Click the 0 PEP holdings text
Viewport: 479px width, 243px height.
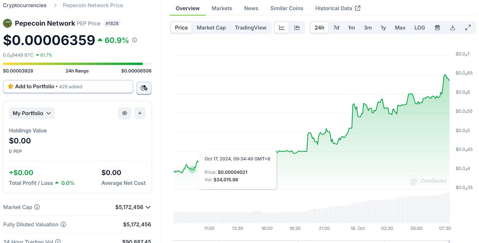click(16, 151)
